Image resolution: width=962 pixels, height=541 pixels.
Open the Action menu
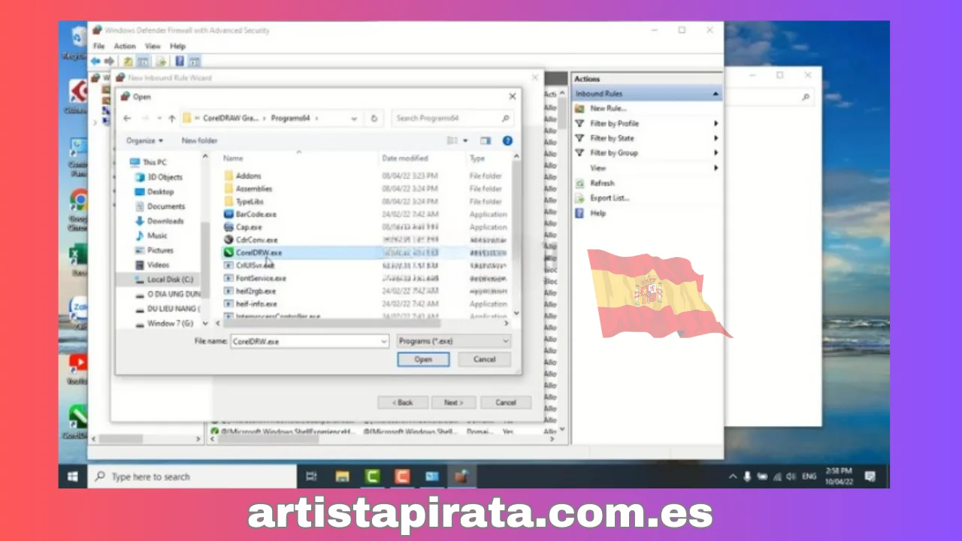click(x=125, y=46)
